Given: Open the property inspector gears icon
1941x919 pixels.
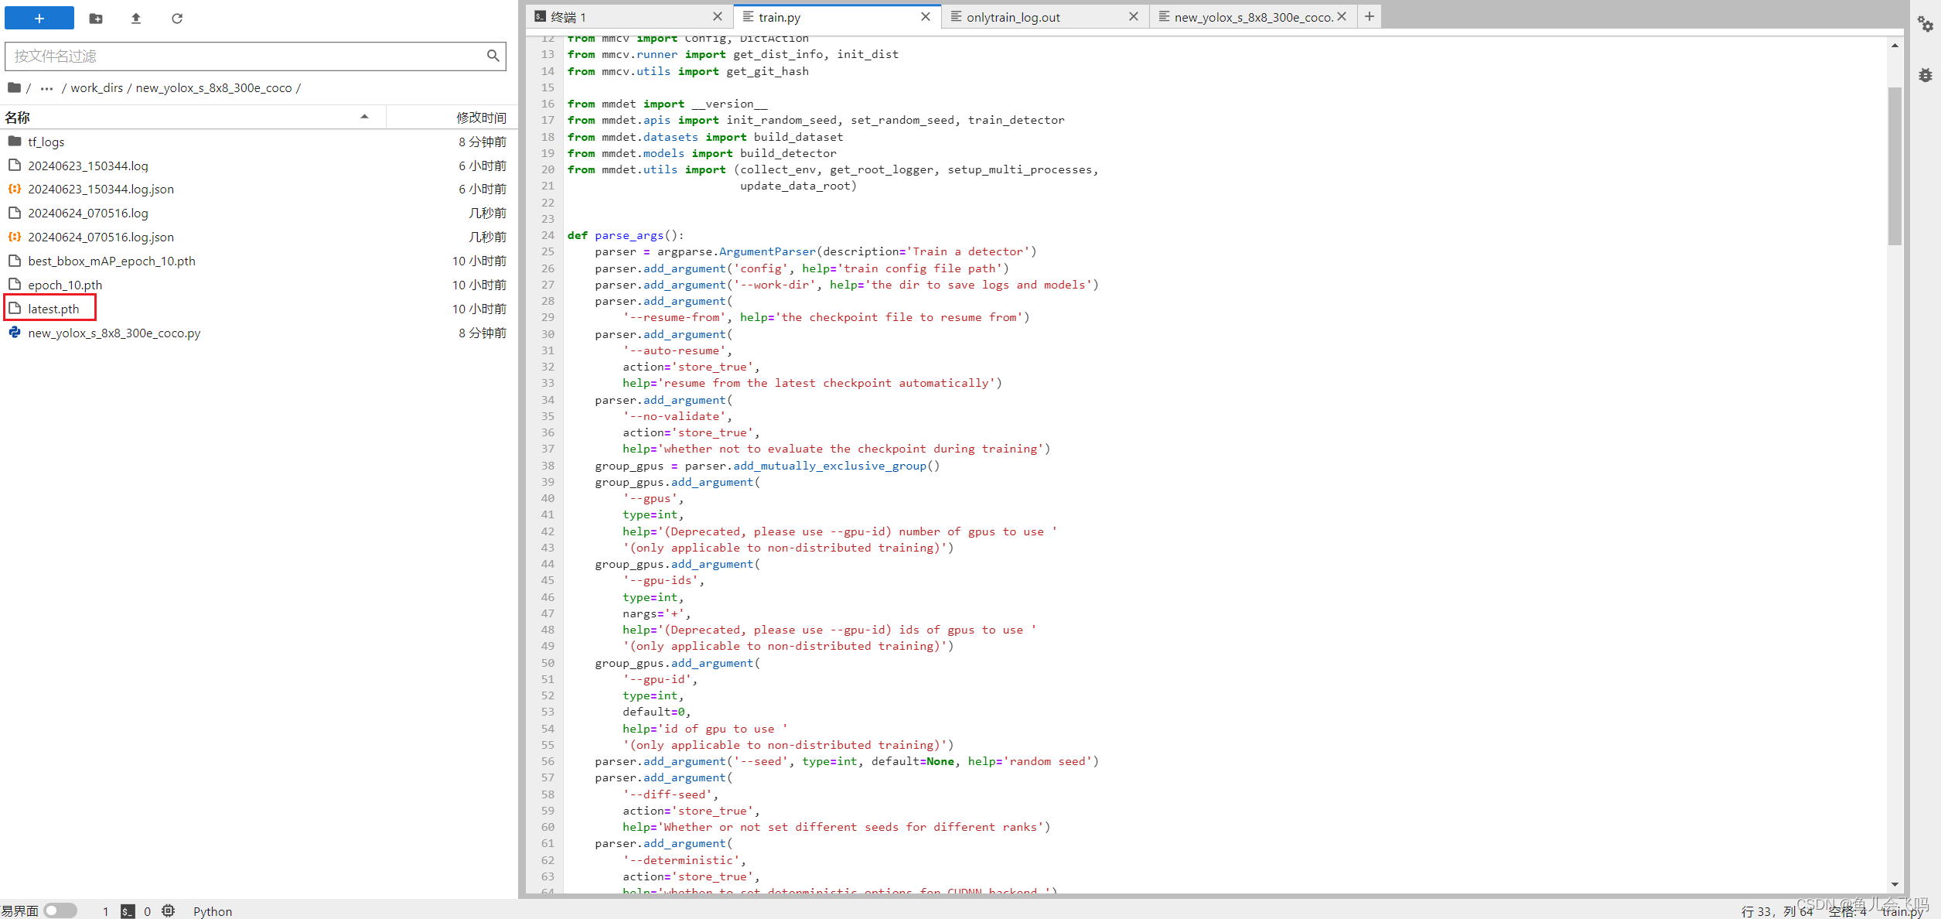Looking at the screenshot, I should [1925, 24].
